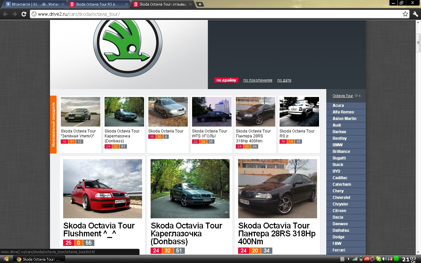This screenshot has width=421, height=263.
Task: Sort cars with the по драйву tab
Action: click(226, 80)
